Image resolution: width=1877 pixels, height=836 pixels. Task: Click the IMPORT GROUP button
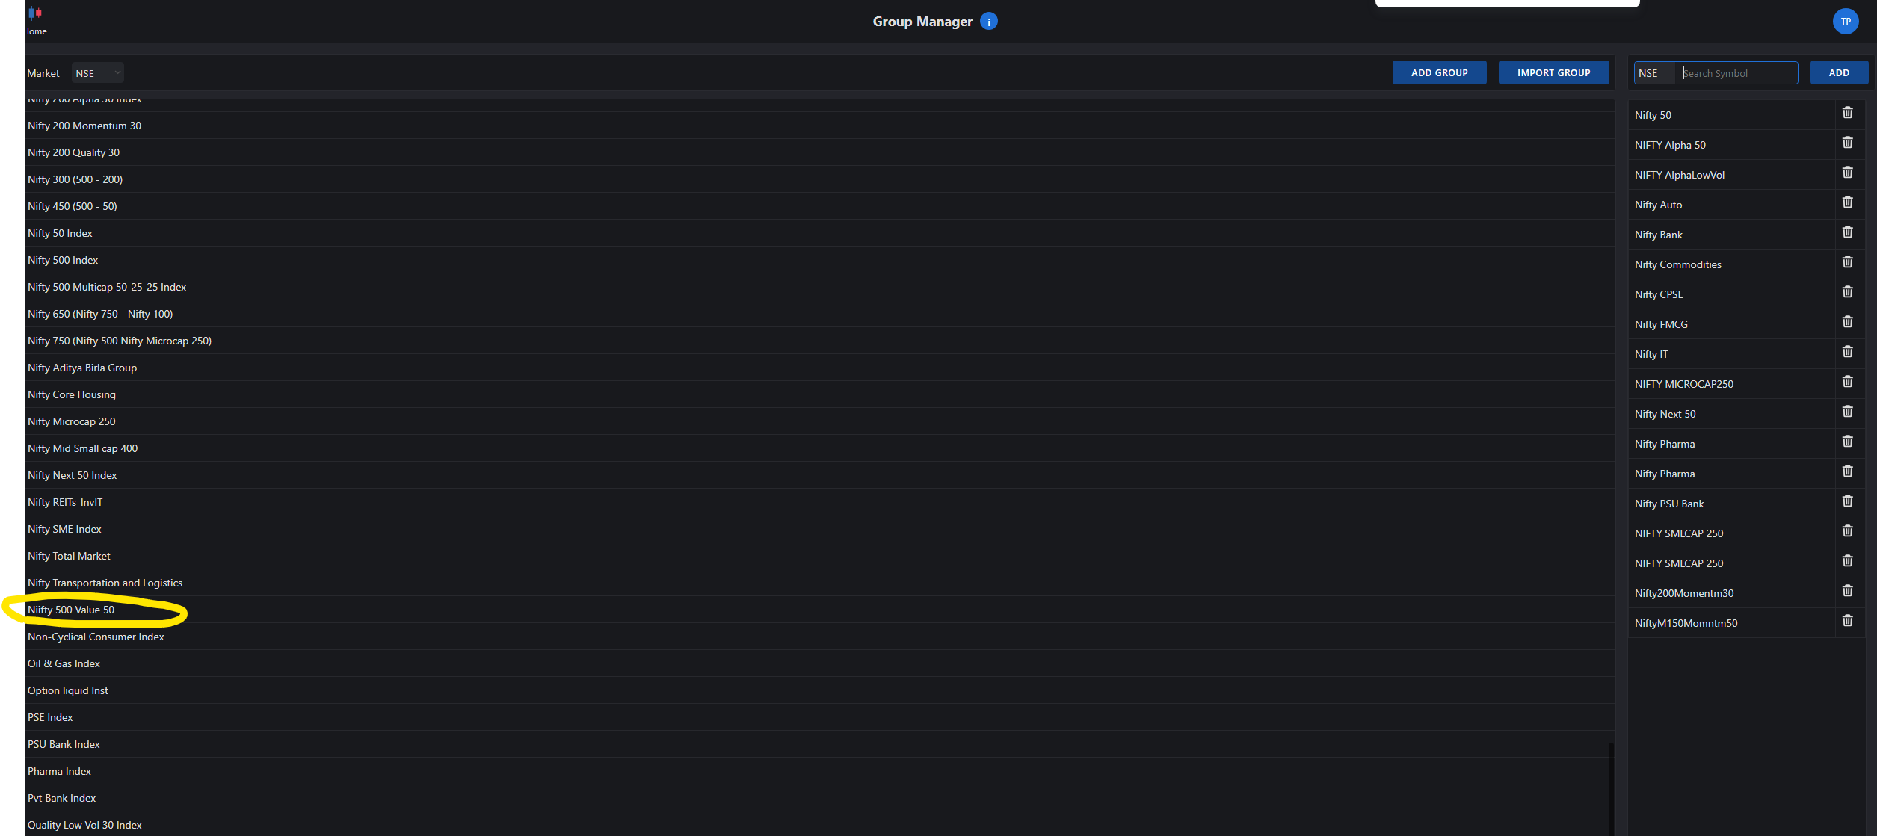(x=1553, y=73)
